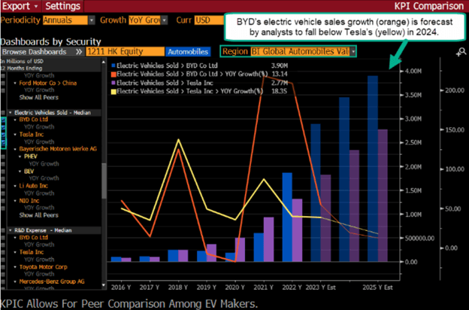
Task: Click the orange BYD YOY Growth legend swatch
Action: pos(113,74)
